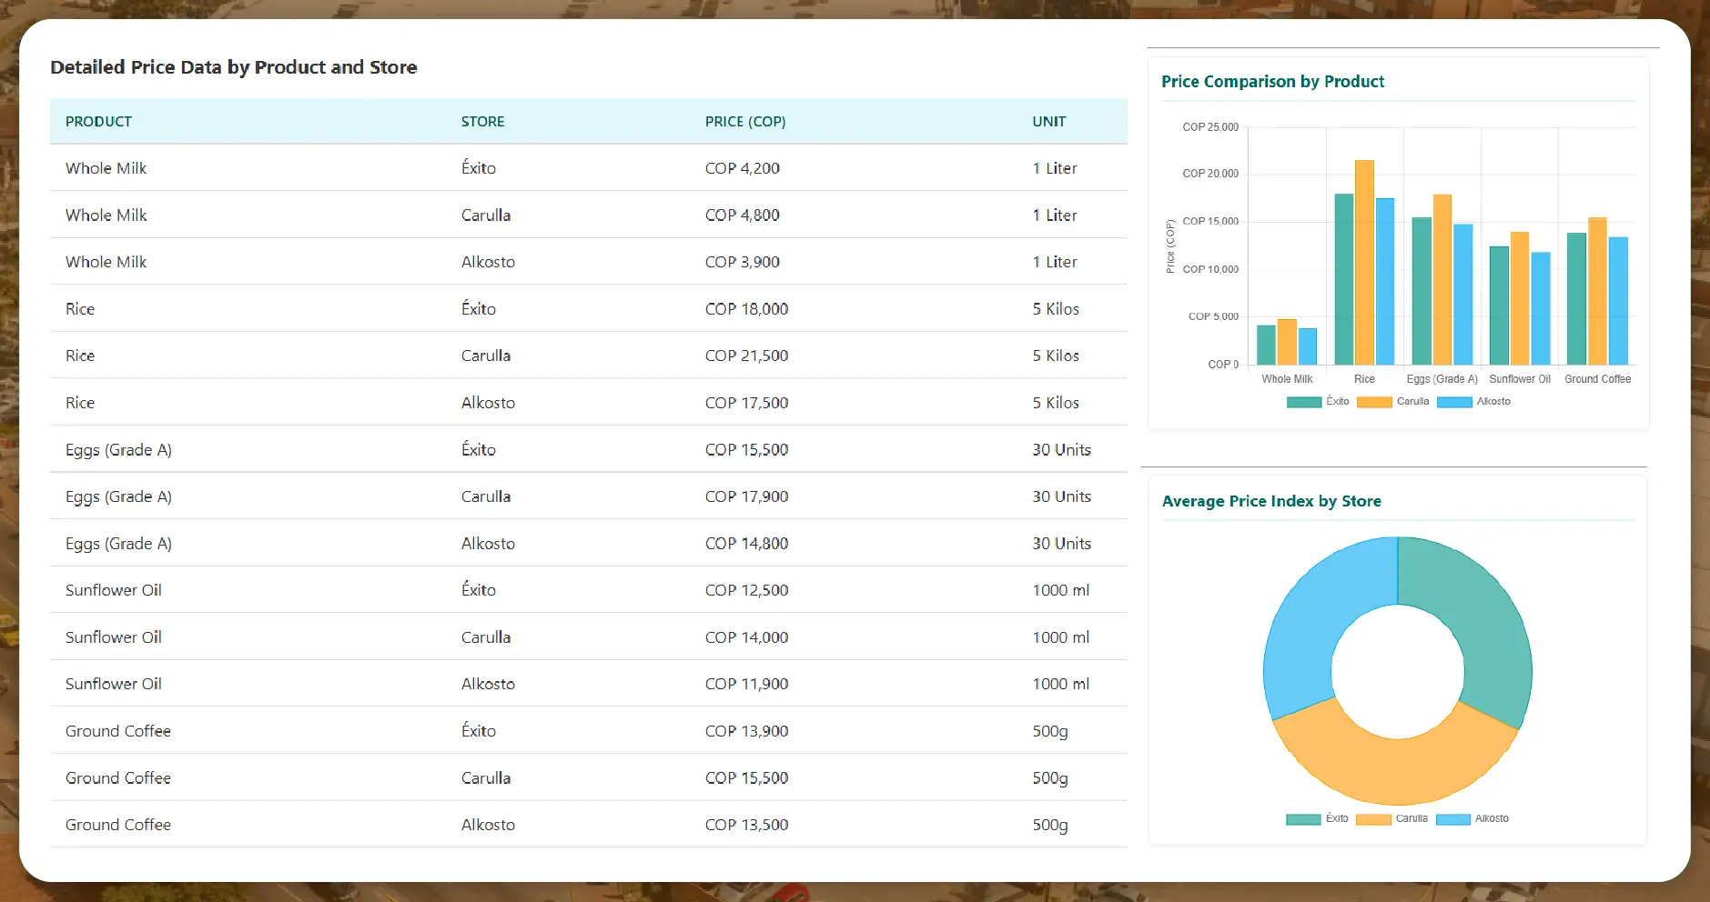This screenshot has height=902, width=1710.
Task: Click the orange Carulla legend color swatch
Action: (1373, 401)
